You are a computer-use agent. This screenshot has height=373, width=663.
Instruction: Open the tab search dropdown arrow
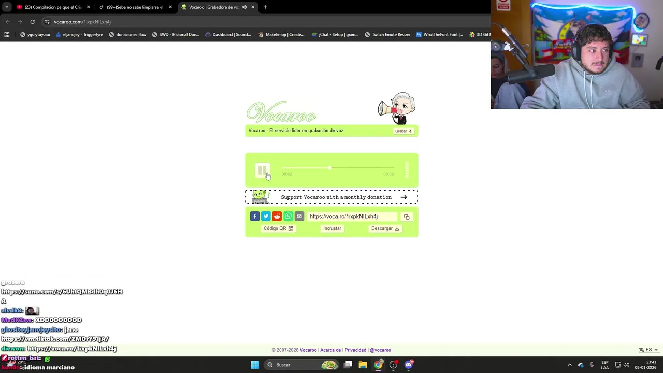coord(7,7)
